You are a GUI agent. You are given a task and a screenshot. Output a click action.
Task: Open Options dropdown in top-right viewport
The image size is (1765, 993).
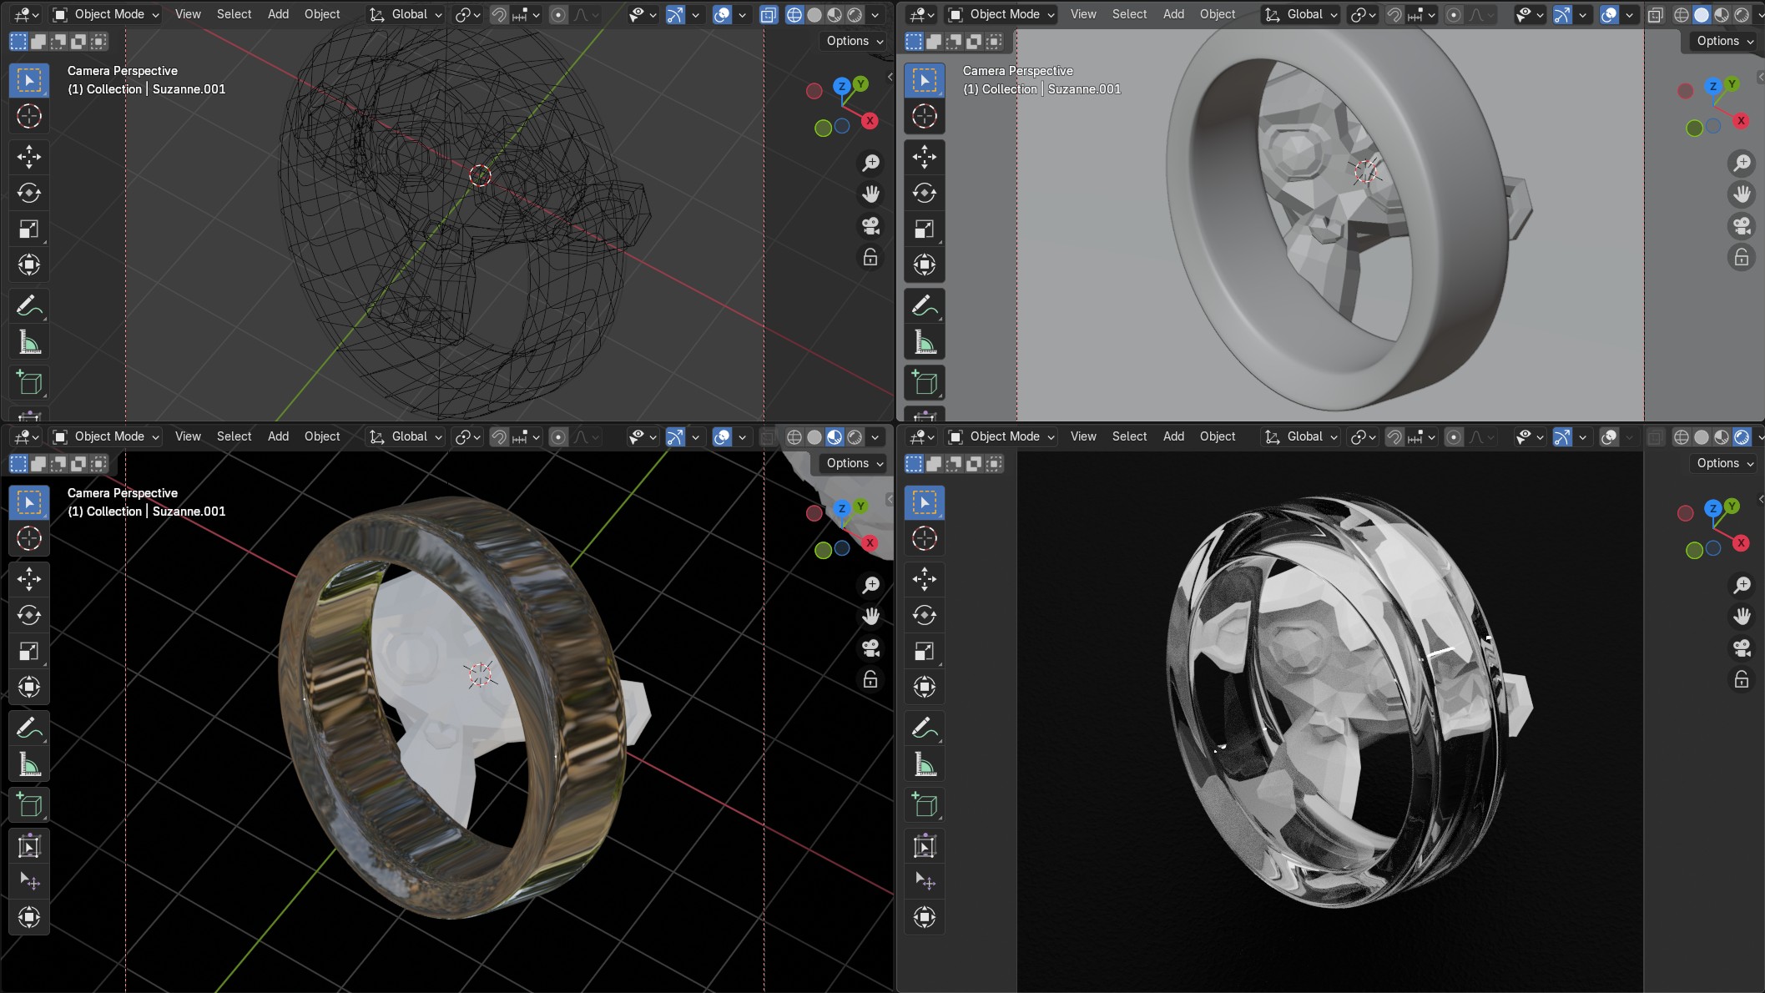(1724, 41)
